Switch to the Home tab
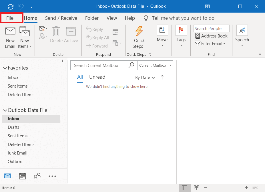Viewport: 265px width, 192px height. (31, 18)
